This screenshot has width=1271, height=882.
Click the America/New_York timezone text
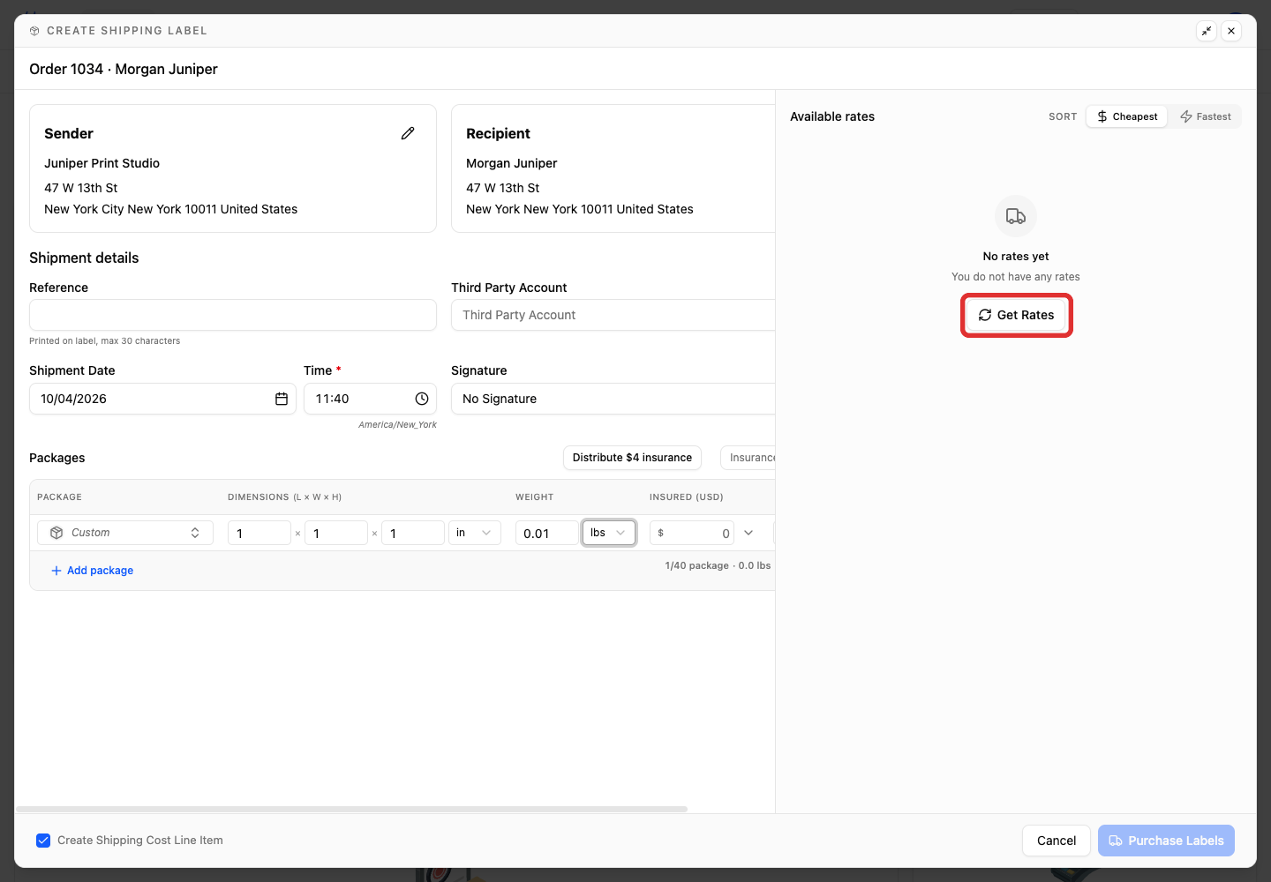click(397, 424)
